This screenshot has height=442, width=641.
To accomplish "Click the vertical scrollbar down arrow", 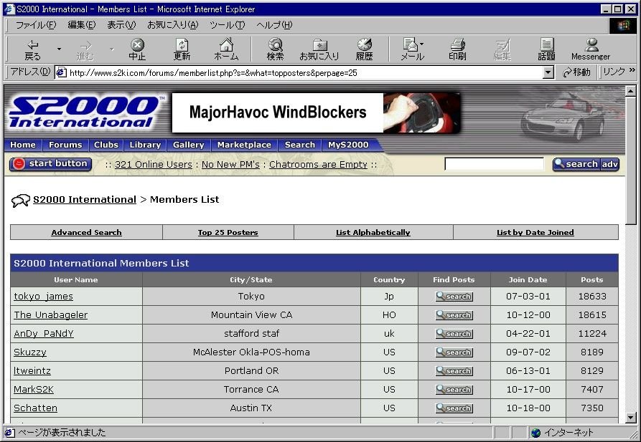I will pos(631,417).
